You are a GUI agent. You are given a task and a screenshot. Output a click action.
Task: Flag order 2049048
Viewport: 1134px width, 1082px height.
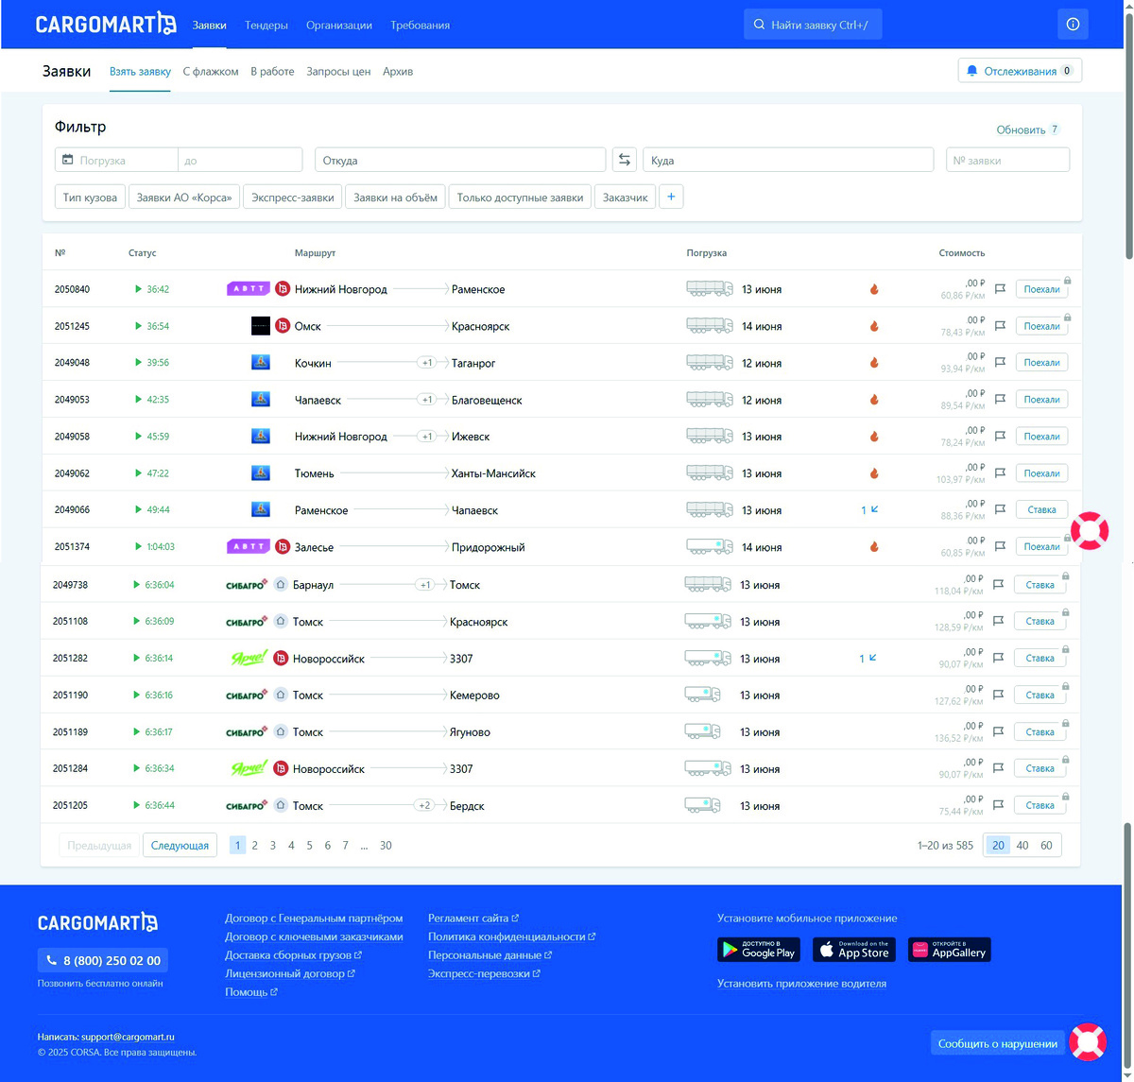coord(1000,363)
